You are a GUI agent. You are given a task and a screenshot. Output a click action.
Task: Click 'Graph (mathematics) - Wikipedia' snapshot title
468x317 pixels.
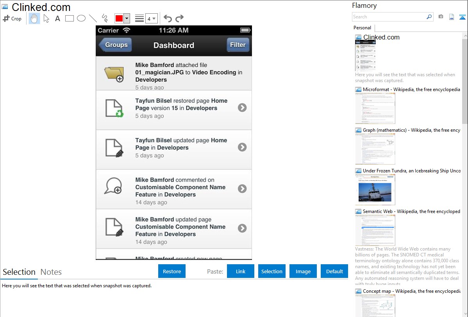[412, 130]
